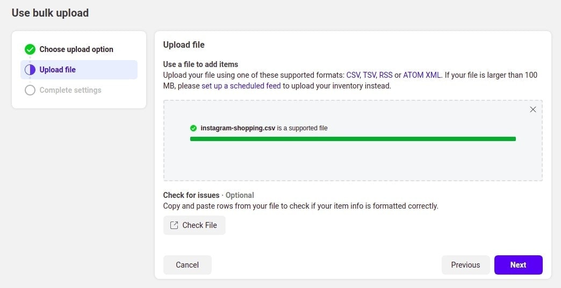Click the green upload progress bar
The width and height of the screenshot is (561, 288).
(353, 139)
